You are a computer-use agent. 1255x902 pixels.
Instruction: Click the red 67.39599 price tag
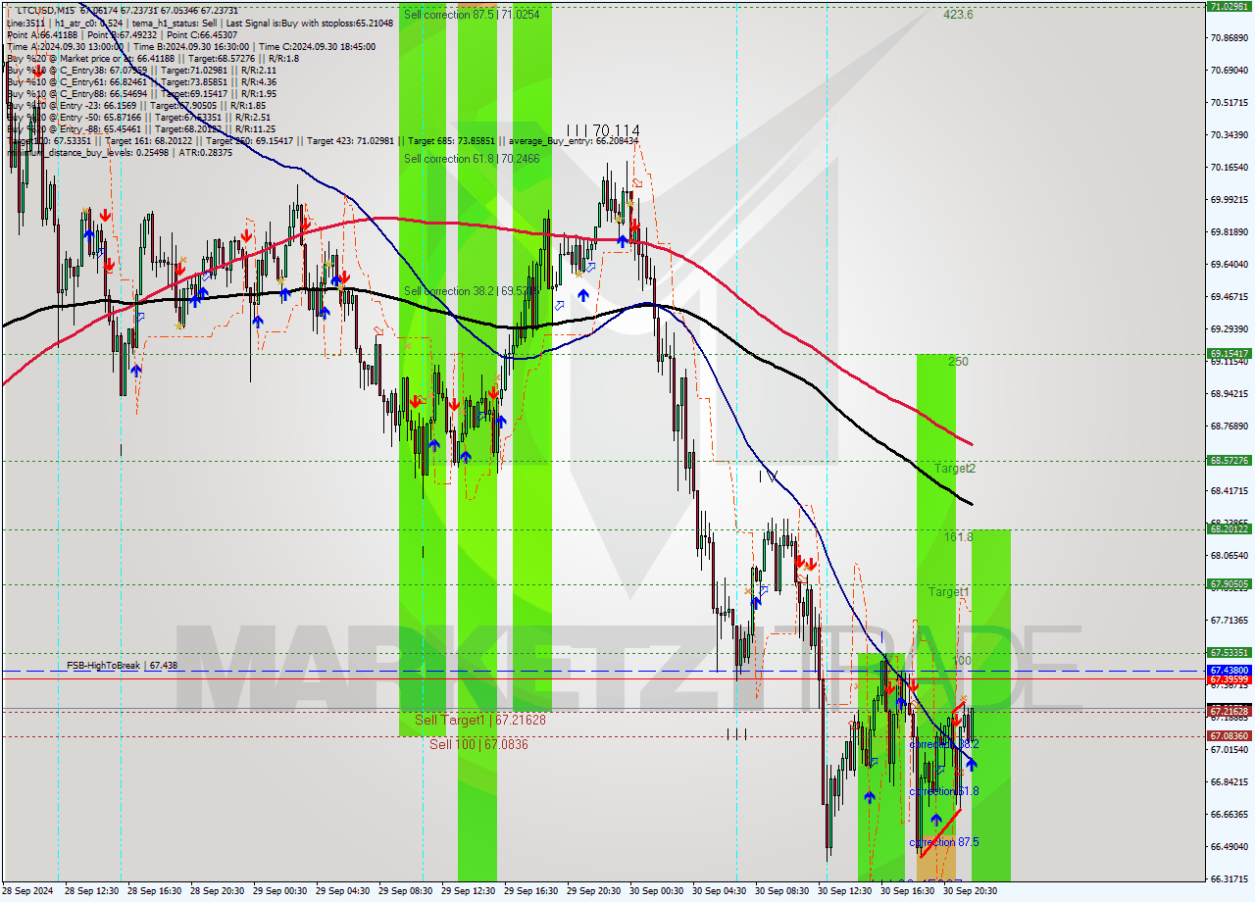click(1229, 678)
